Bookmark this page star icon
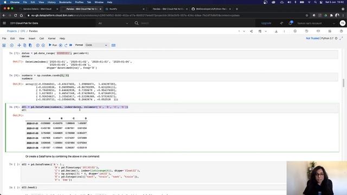The height and width of the screenshot is (195, 347). click(307, 16)
